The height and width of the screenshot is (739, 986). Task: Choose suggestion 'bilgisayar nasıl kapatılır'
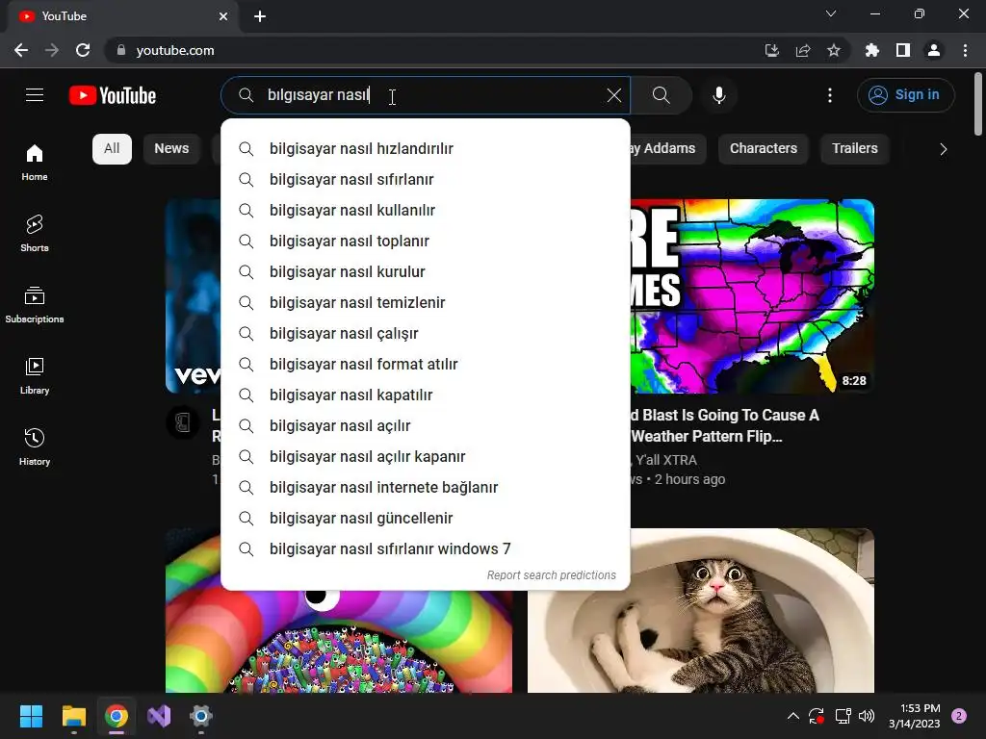point(426,395)
